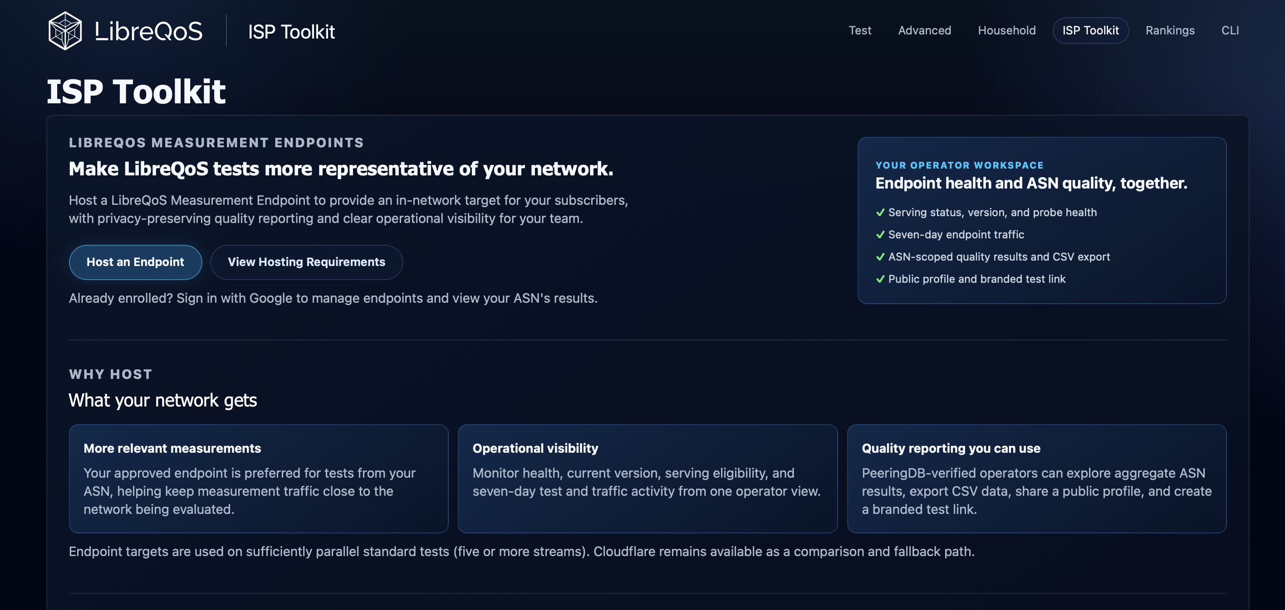Click the Already enrolled sign-in text
The width and height of the screenshot is (1285, 610).
(x=333, y=299)
